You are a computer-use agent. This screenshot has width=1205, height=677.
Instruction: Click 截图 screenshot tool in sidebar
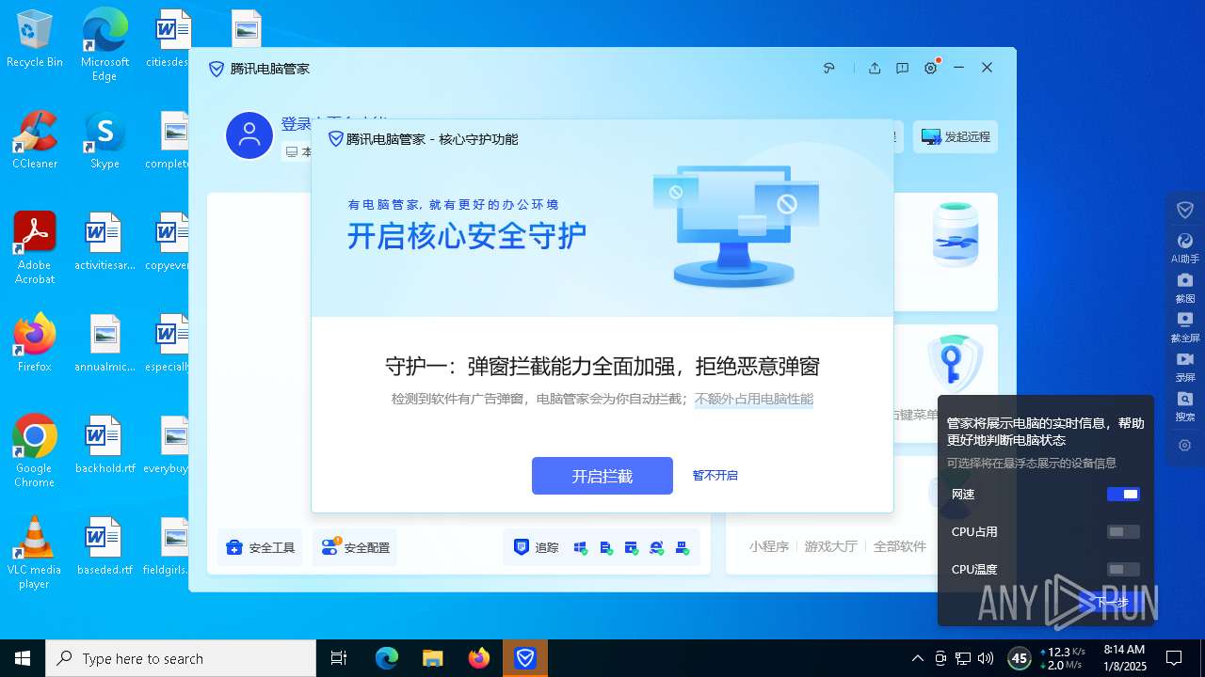pyautogui.click(x=1185, y=288)
